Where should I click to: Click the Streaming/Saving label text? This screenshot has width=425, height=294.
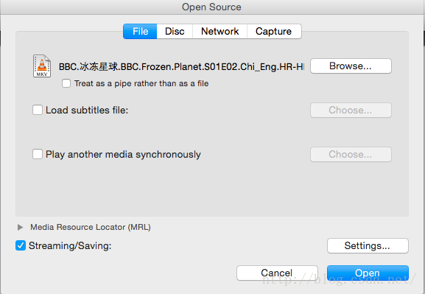pos(70,245)
